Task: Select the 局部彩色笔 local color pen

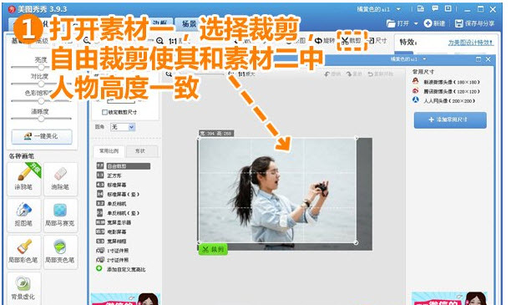Action: (x=23, y=252)
